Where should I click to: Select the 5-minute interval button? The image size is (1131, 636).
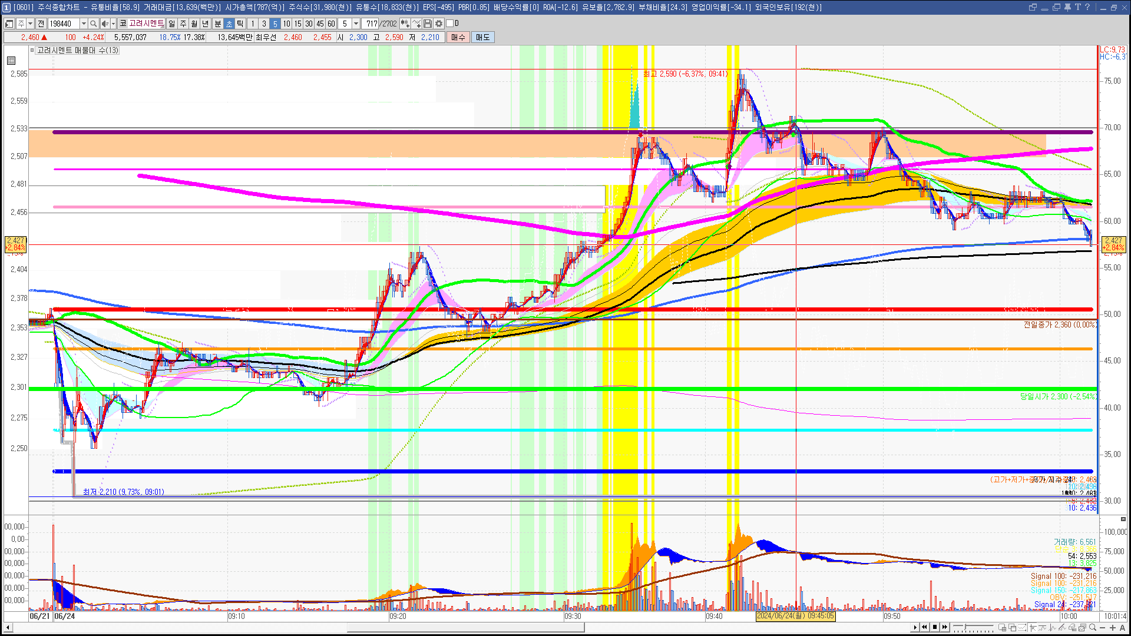pos(275,24)
